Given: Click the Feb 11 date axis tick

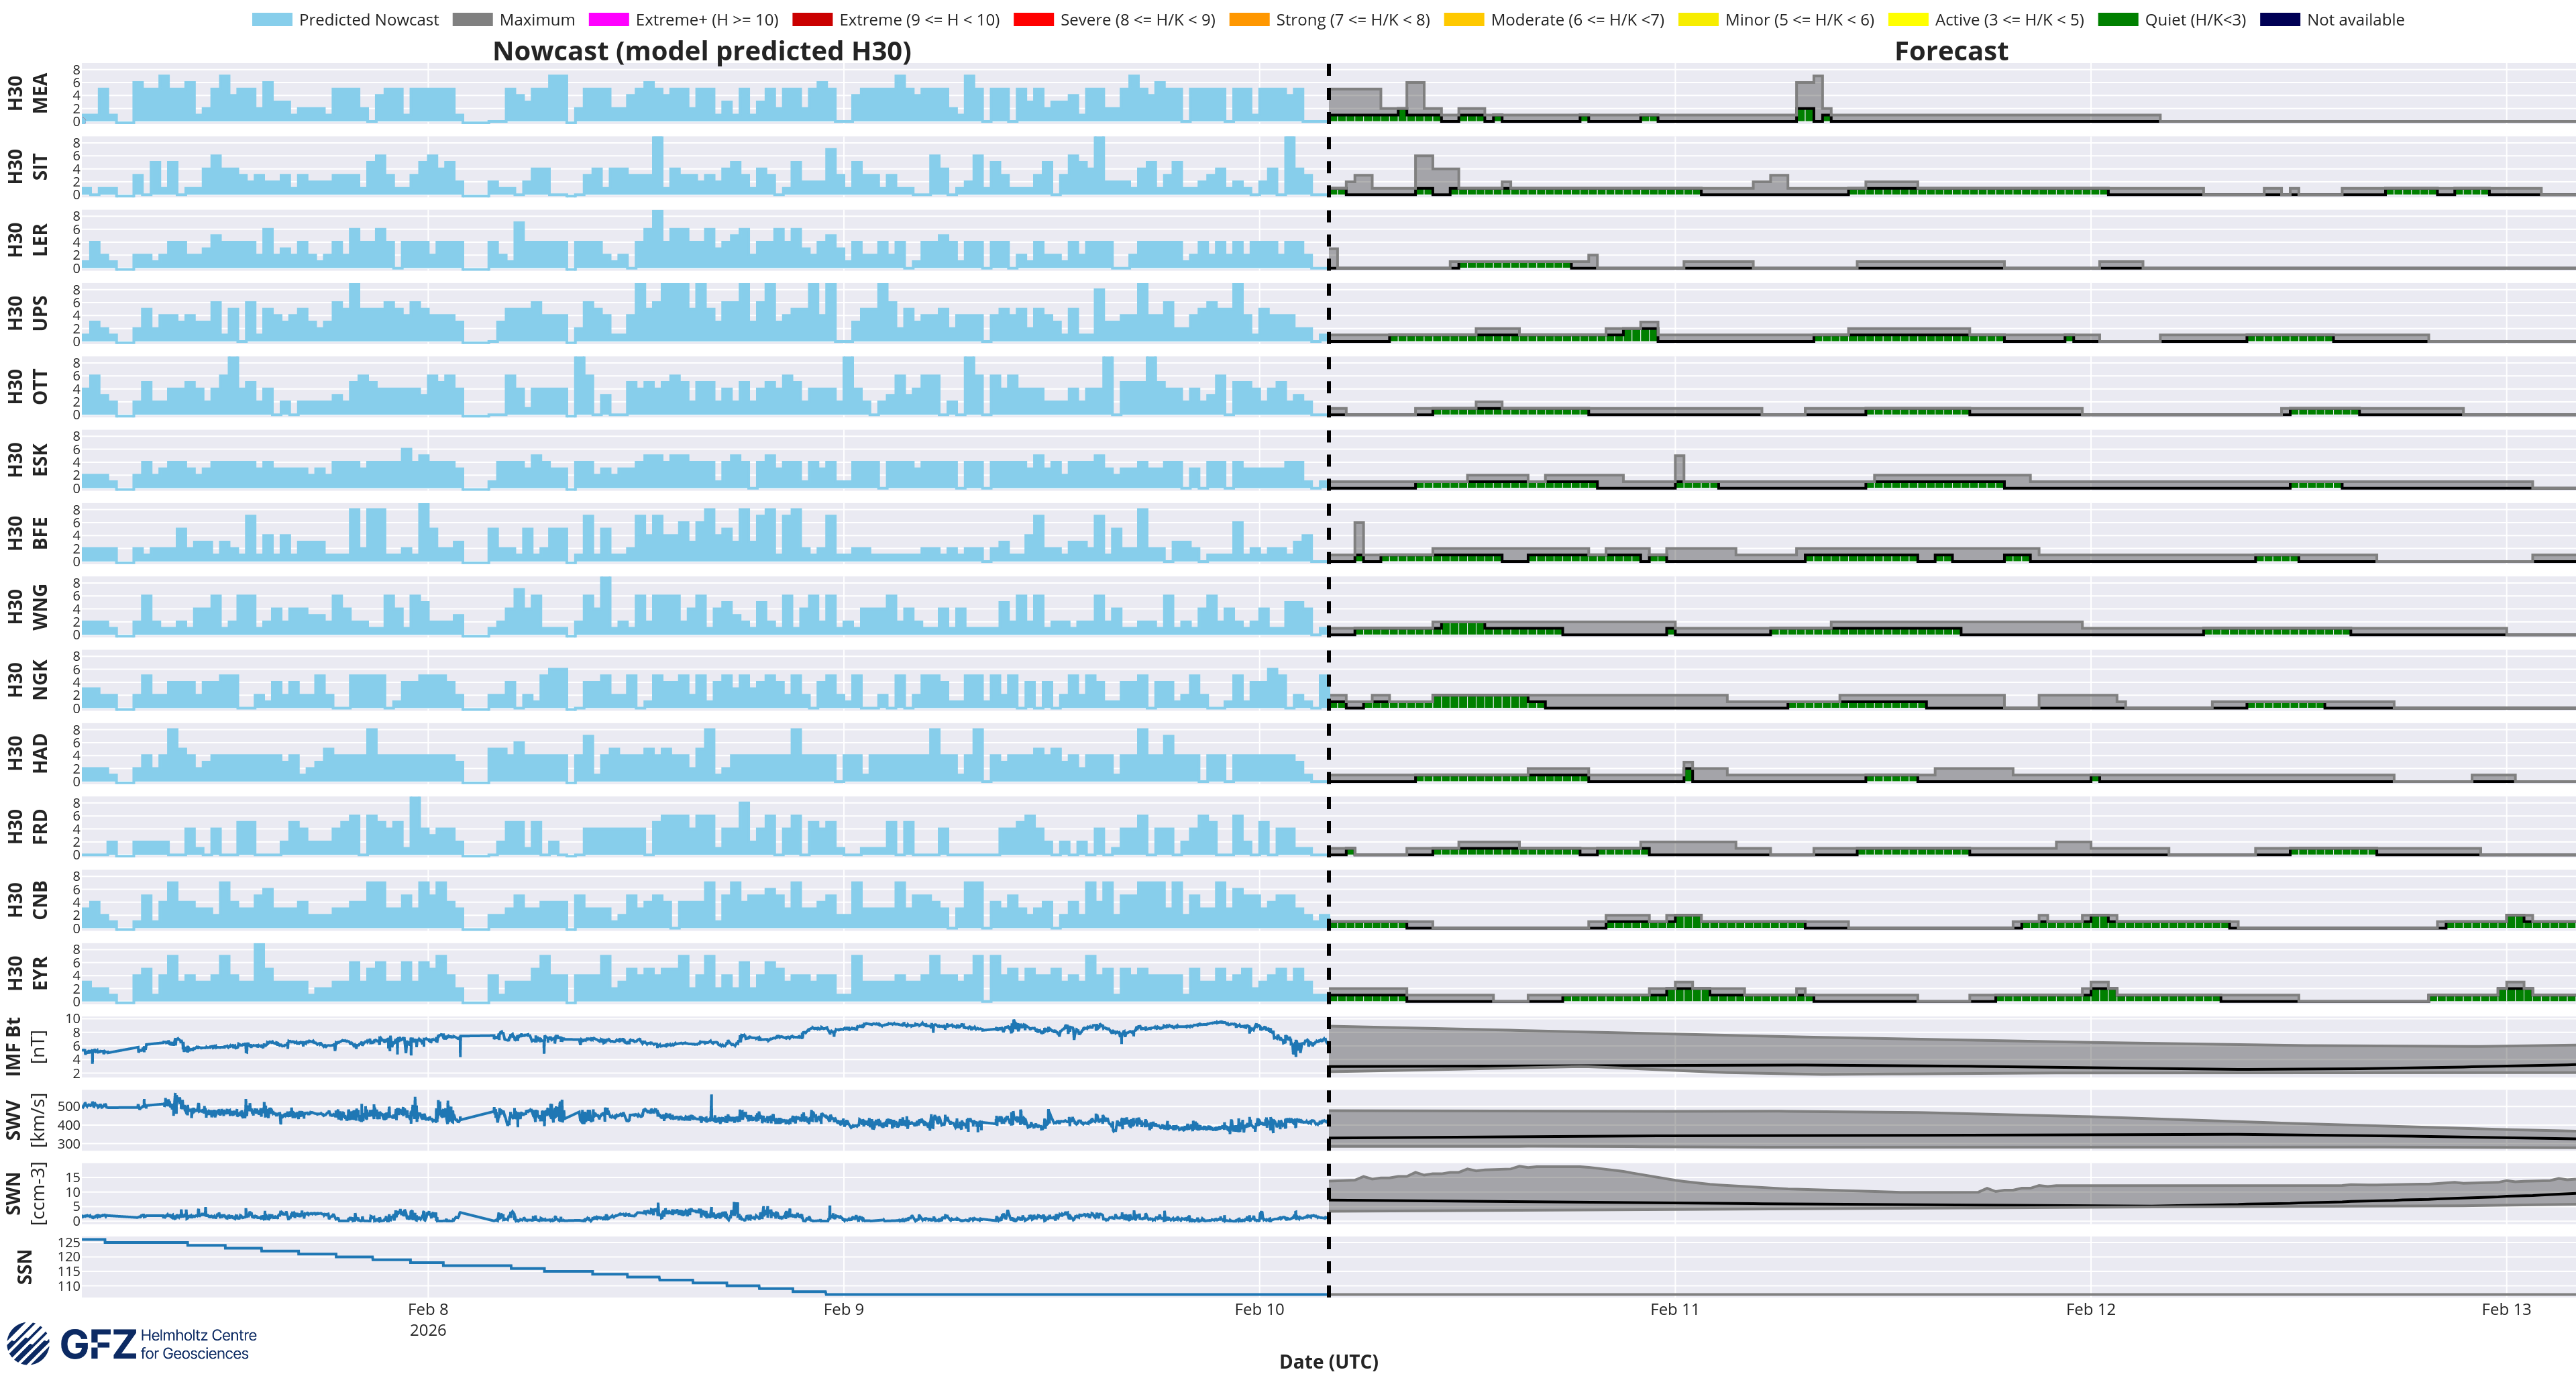Looking at the screenshot, I should (1674, 1309).
